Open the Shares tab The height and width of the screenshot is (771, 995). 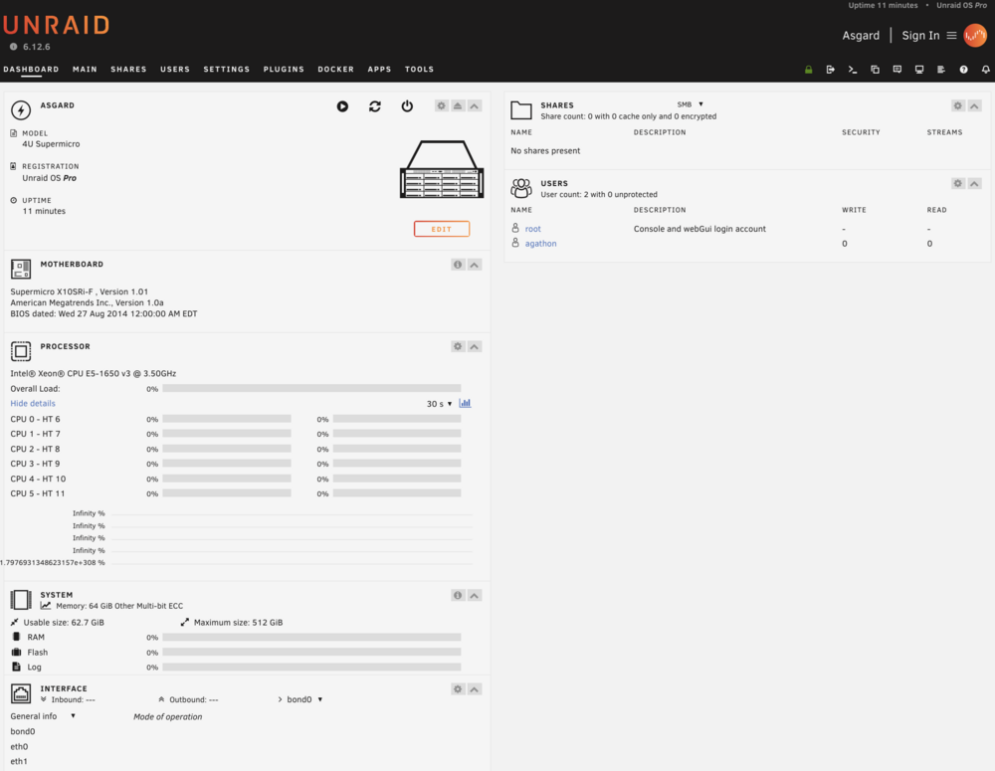click(x=128, y=70)
